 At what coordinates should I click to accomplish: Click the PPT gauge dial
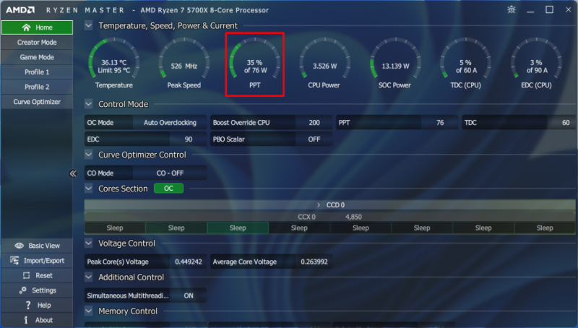click(255, 64)
